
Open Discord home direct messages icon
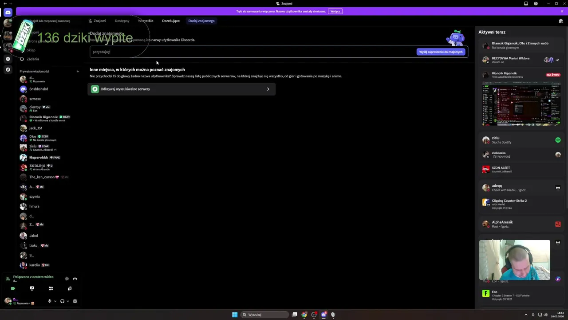pyautogui.click(x=8, y=13)
